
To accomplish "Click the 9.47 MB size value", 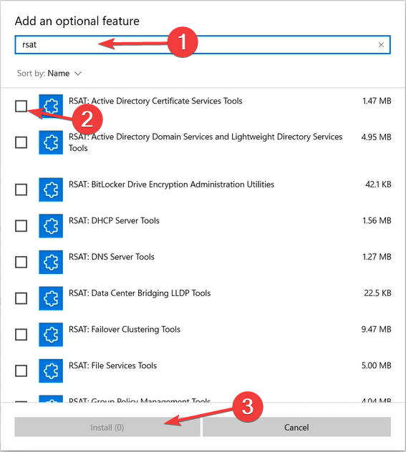I will click(x=376, y=329).
